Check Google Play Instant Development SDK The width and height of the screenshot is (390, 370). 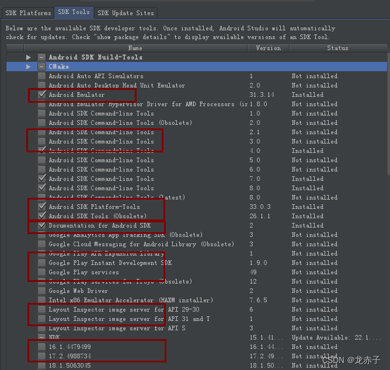(x=42, y=263)
